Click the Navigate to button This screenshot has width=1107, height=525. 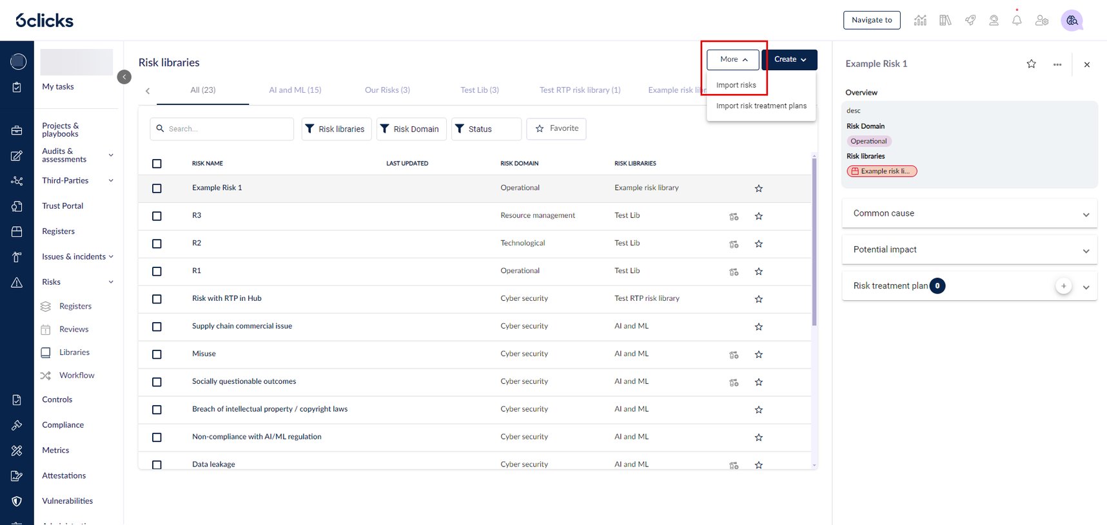871,21
